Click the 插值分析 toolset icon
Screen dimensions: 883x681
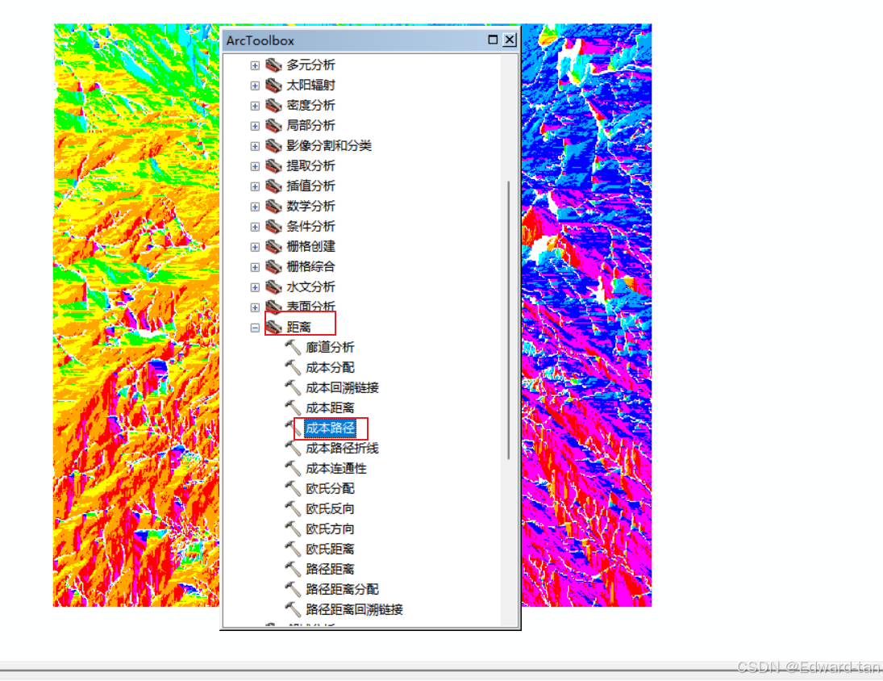(x=273, y=186)
